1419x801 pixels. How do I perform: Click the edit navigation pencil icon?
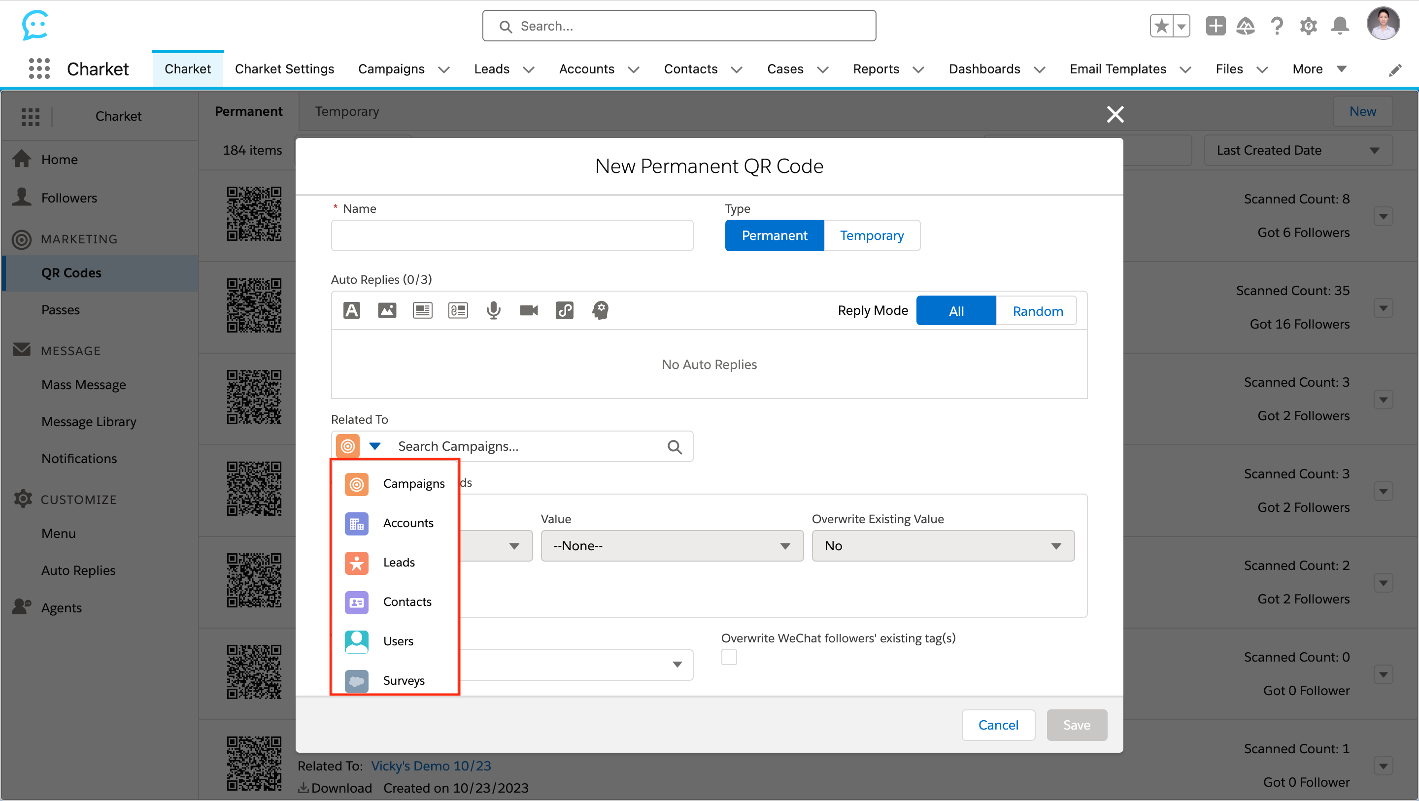(x=1395, y=70)
